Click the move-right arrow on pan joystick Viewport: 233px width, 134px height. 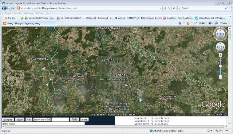click(x=223, y=47)
